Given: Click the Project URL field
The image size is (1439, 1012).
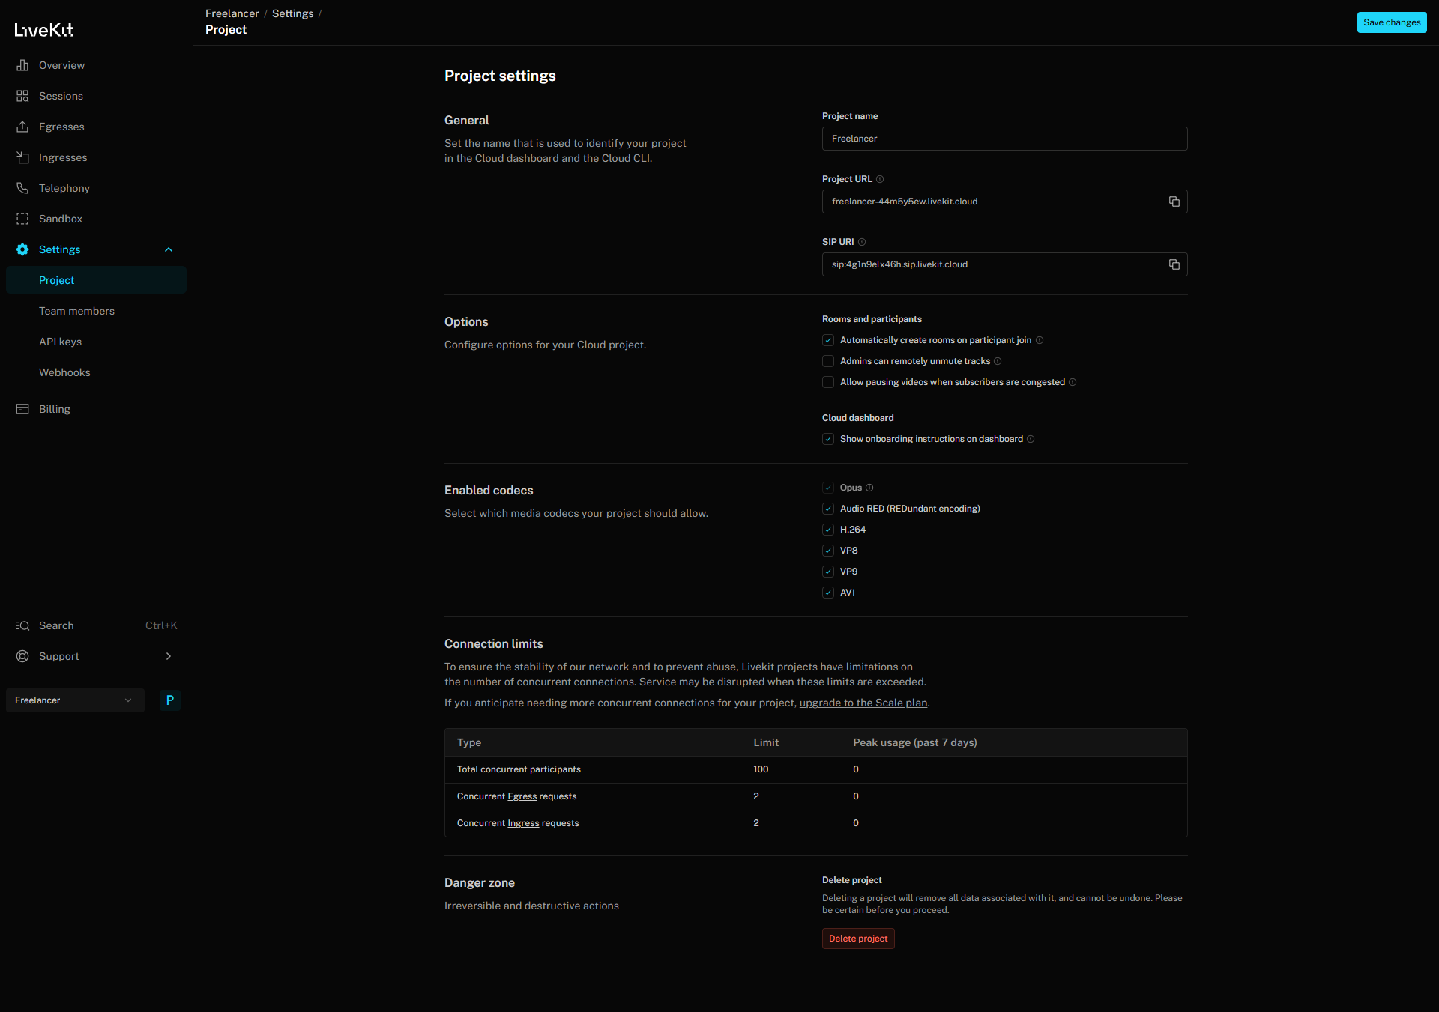Looking at the screenshot, I should pos(1004,202).
